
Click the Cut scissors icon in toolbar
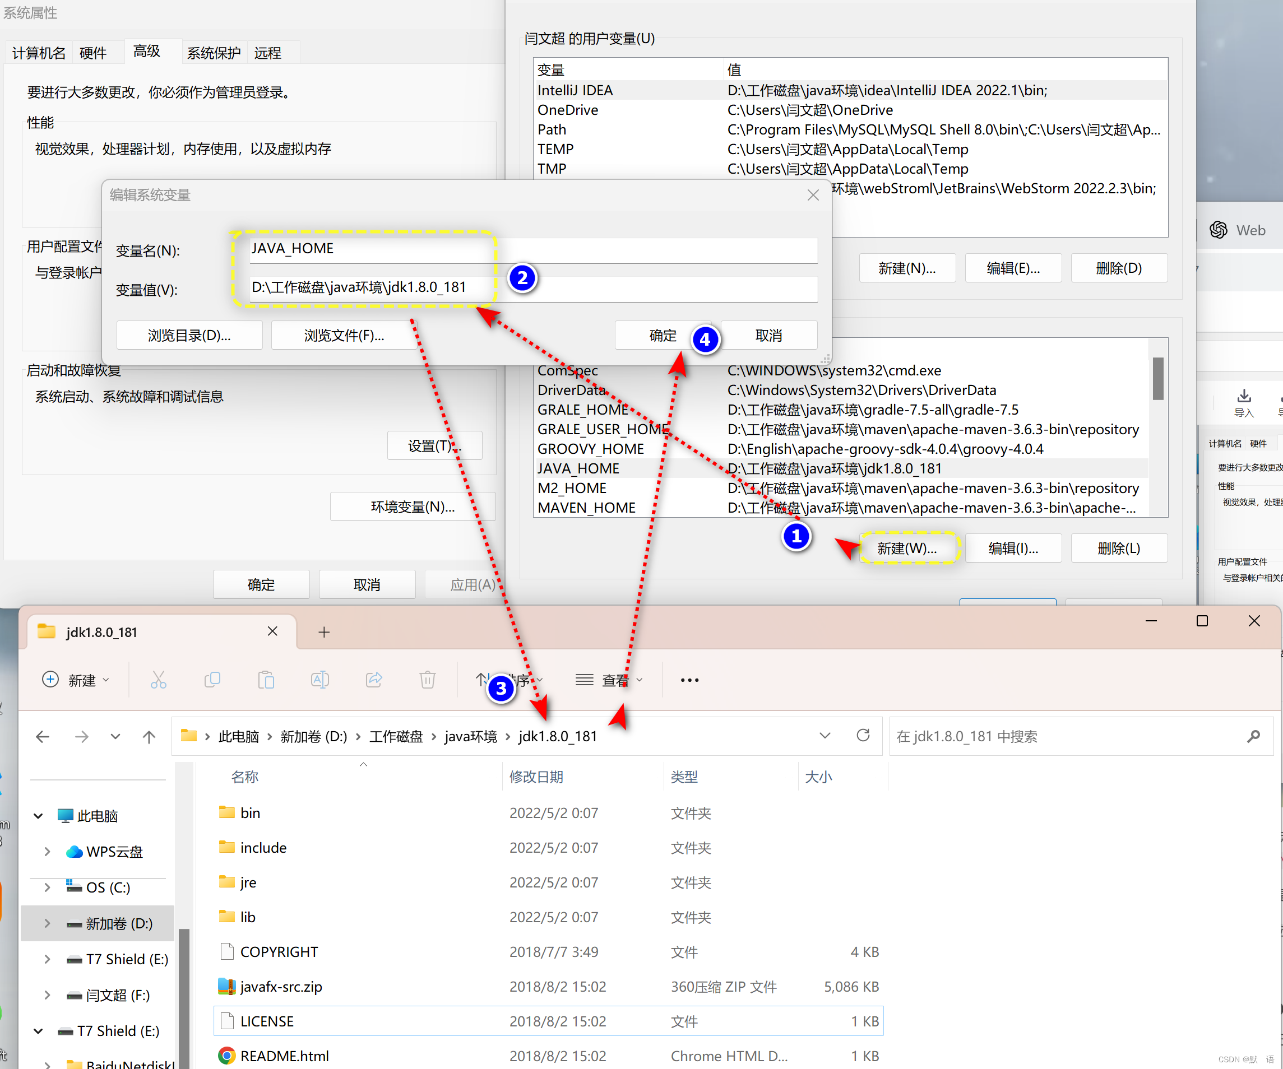(158, 680)
